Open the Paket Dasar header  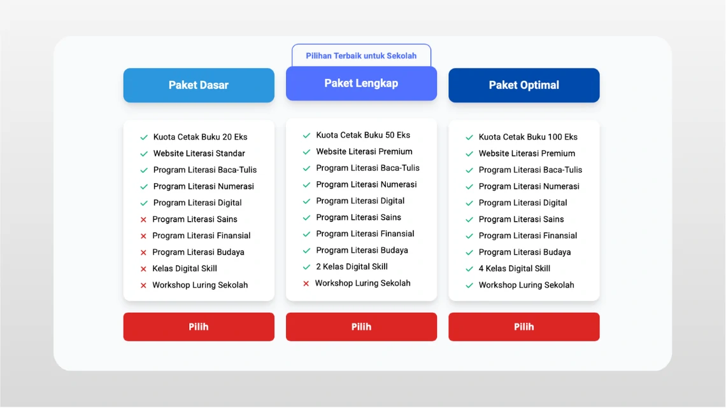coord(199,85)
